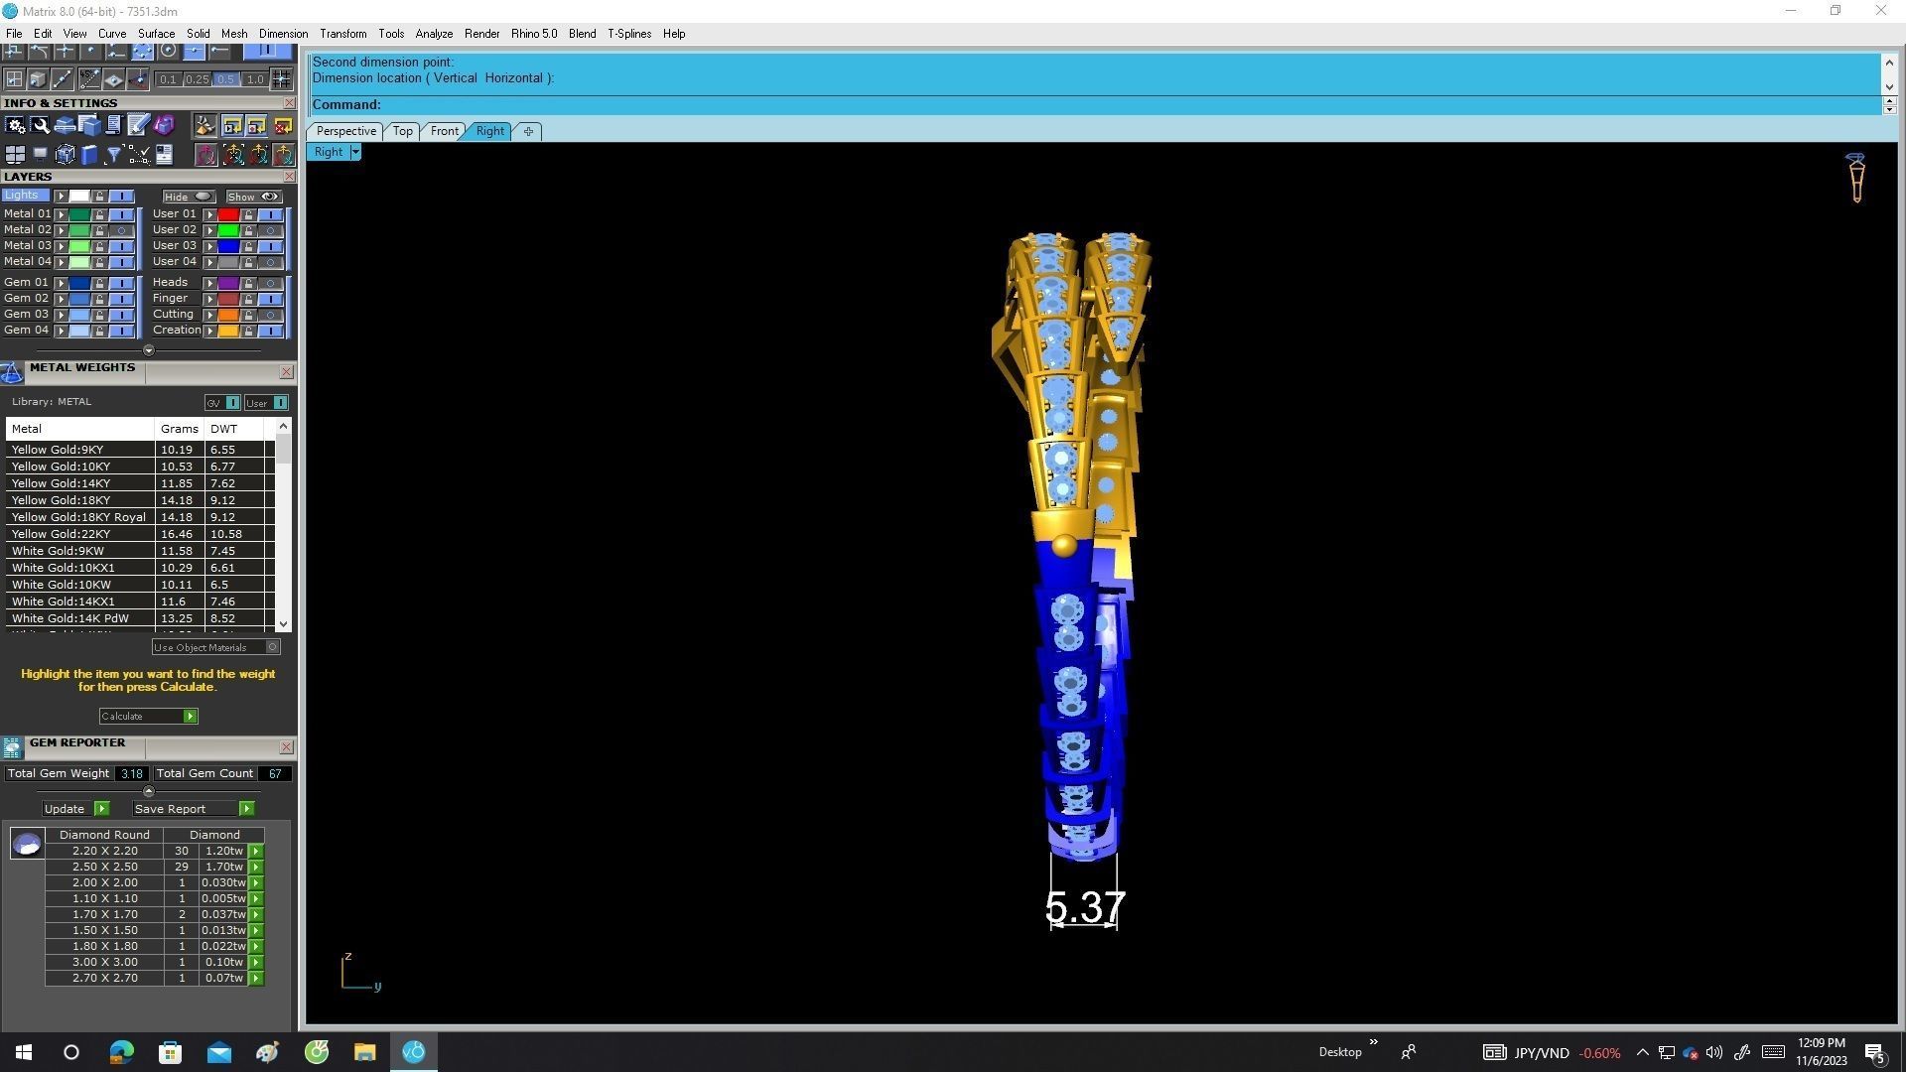Click the Show layers button
This screenshot has height=1072, width=1906.
point(253,197)
